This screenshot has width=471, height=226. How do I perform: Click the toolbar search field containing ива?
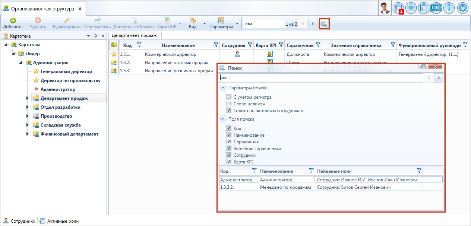click(264, 24)
